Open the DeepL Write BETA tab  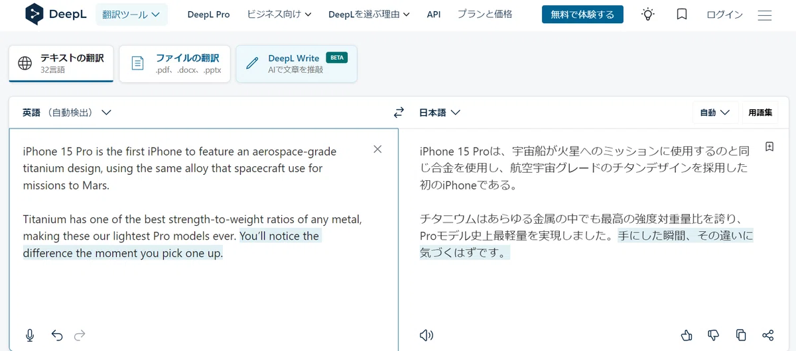coord(297,64)
